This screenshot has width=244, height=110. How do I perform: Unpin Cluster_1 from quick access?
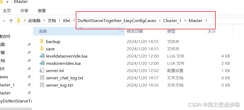point(29,85)
